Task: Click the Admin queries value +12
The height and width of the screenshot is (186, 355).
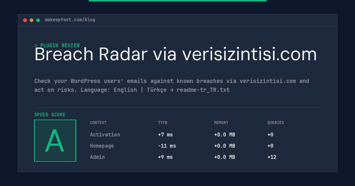Action: tap(272, 157)
